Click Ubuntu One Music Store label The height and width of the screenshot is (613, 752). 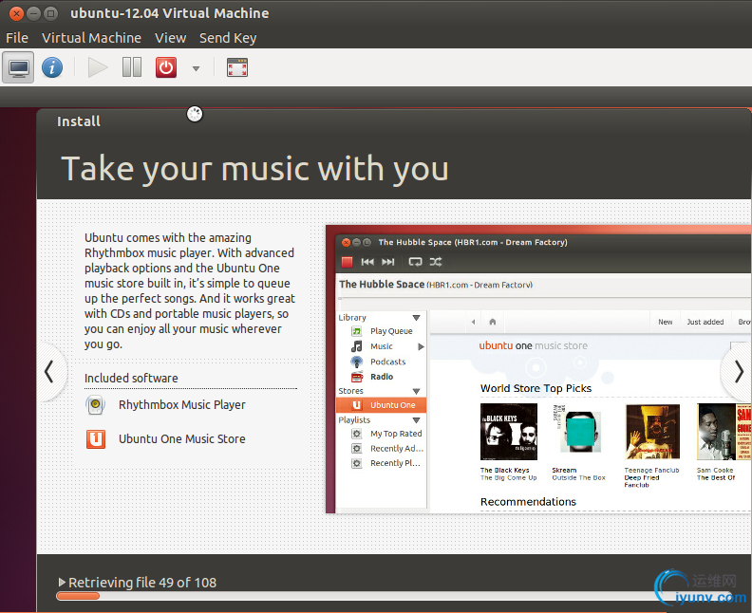point(181,439)
